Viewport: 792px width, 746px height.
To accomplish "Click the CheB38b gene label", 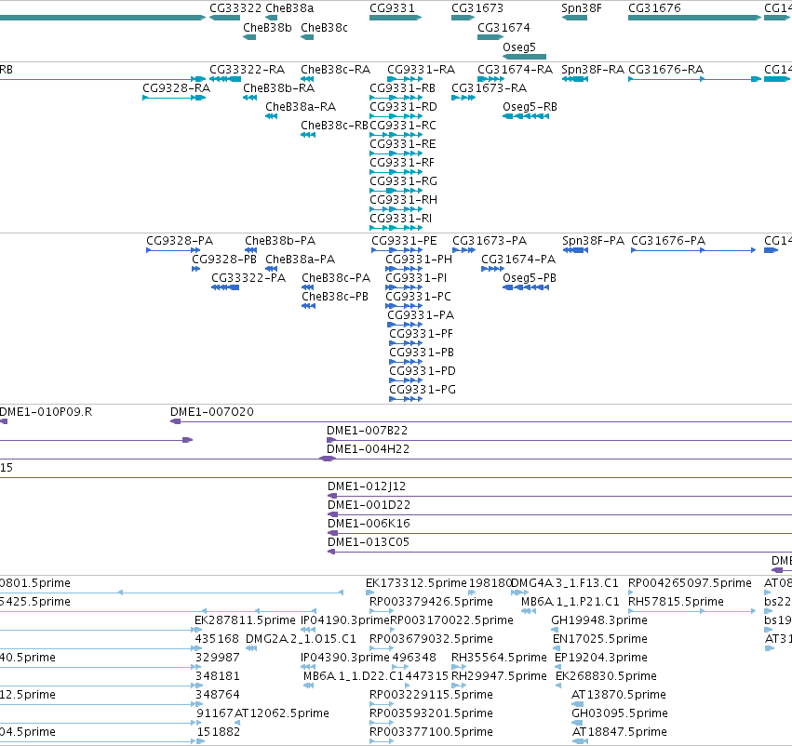I will tap(267, 28).
